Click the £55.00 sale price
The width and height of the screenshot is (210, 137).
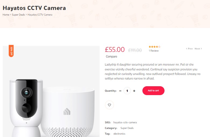click(115, 50)
